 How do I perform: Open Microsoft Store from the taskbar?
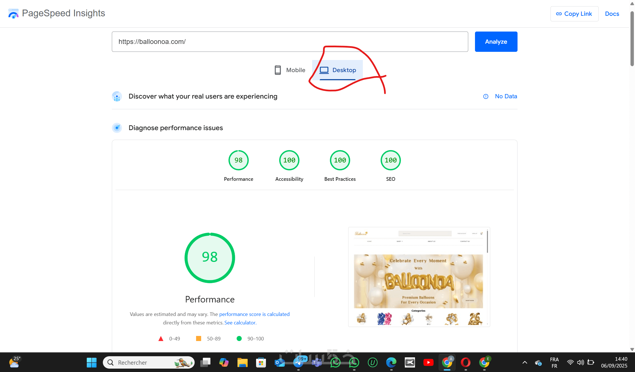coord(261,362)
